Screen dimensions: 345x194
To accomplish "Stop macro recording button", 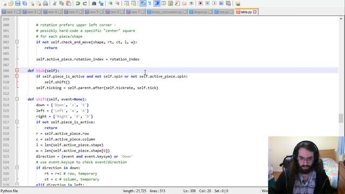I will click(x=207, y=3).
